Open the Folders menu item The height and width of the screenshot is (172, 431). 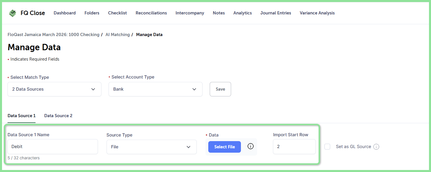point(92,13)
